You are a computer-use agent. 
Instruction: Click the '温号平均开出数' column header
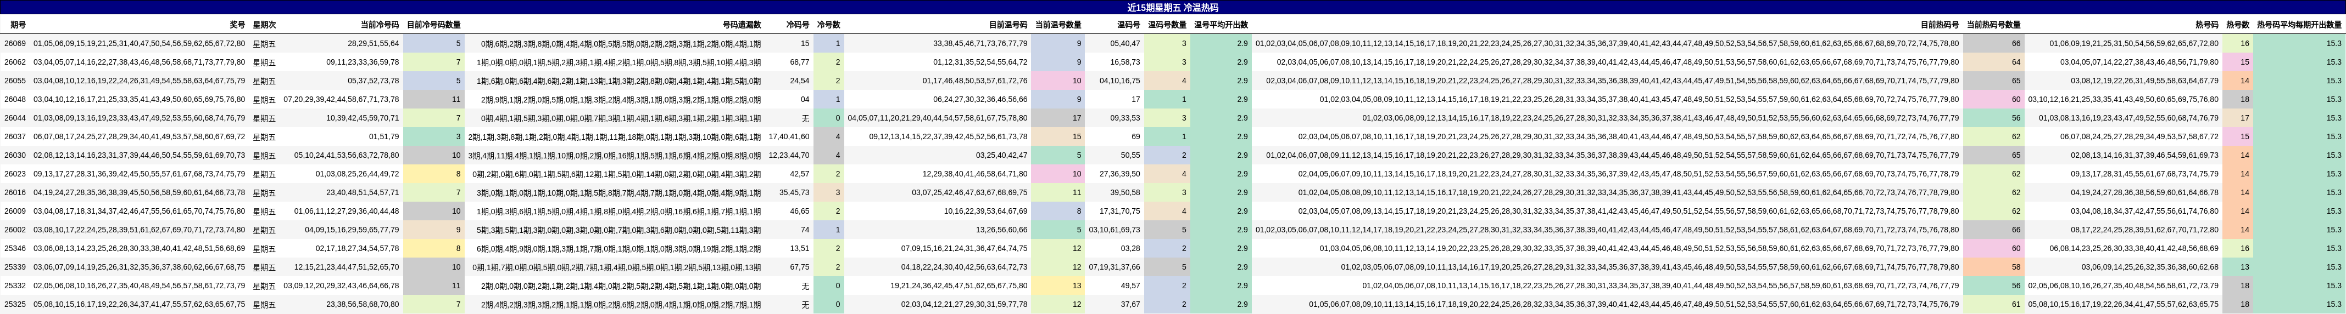point(1221,25)
